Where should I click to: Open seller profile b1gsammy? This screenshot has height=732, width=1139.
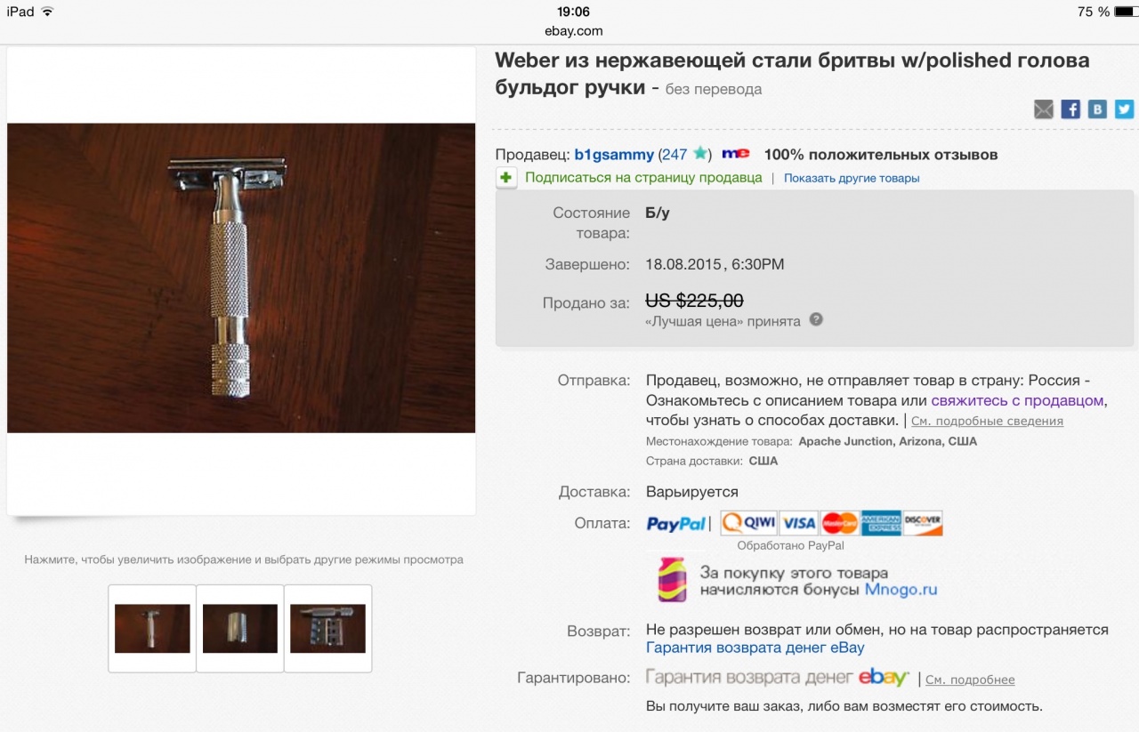[x=614, y=155]
